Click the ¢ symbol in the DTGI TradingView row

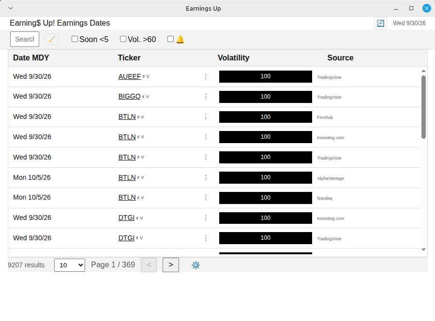point(137,238)
